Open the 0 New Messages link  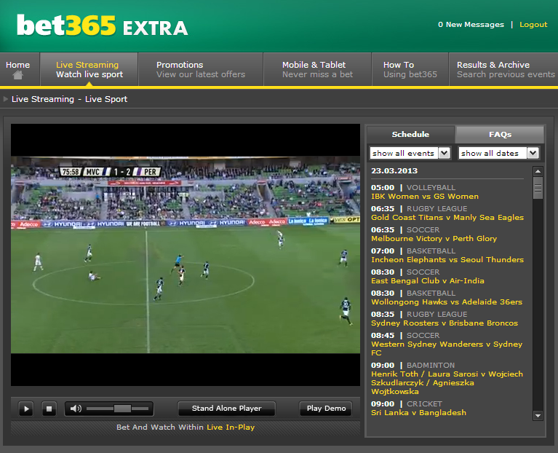pos(471,25)
